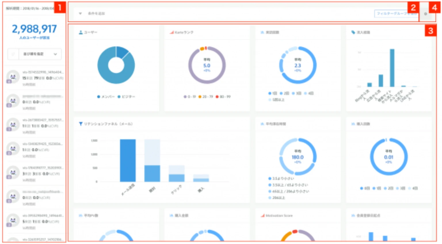This screenshot has width=442, height=244.
Task: Toggle the 206以上 legend in 平均滞在時間
Action: (277, 198)
